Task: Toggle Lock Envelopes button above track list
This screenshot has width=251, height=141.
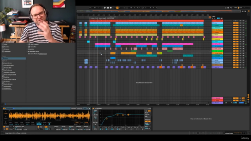Action: click(222, 18)
